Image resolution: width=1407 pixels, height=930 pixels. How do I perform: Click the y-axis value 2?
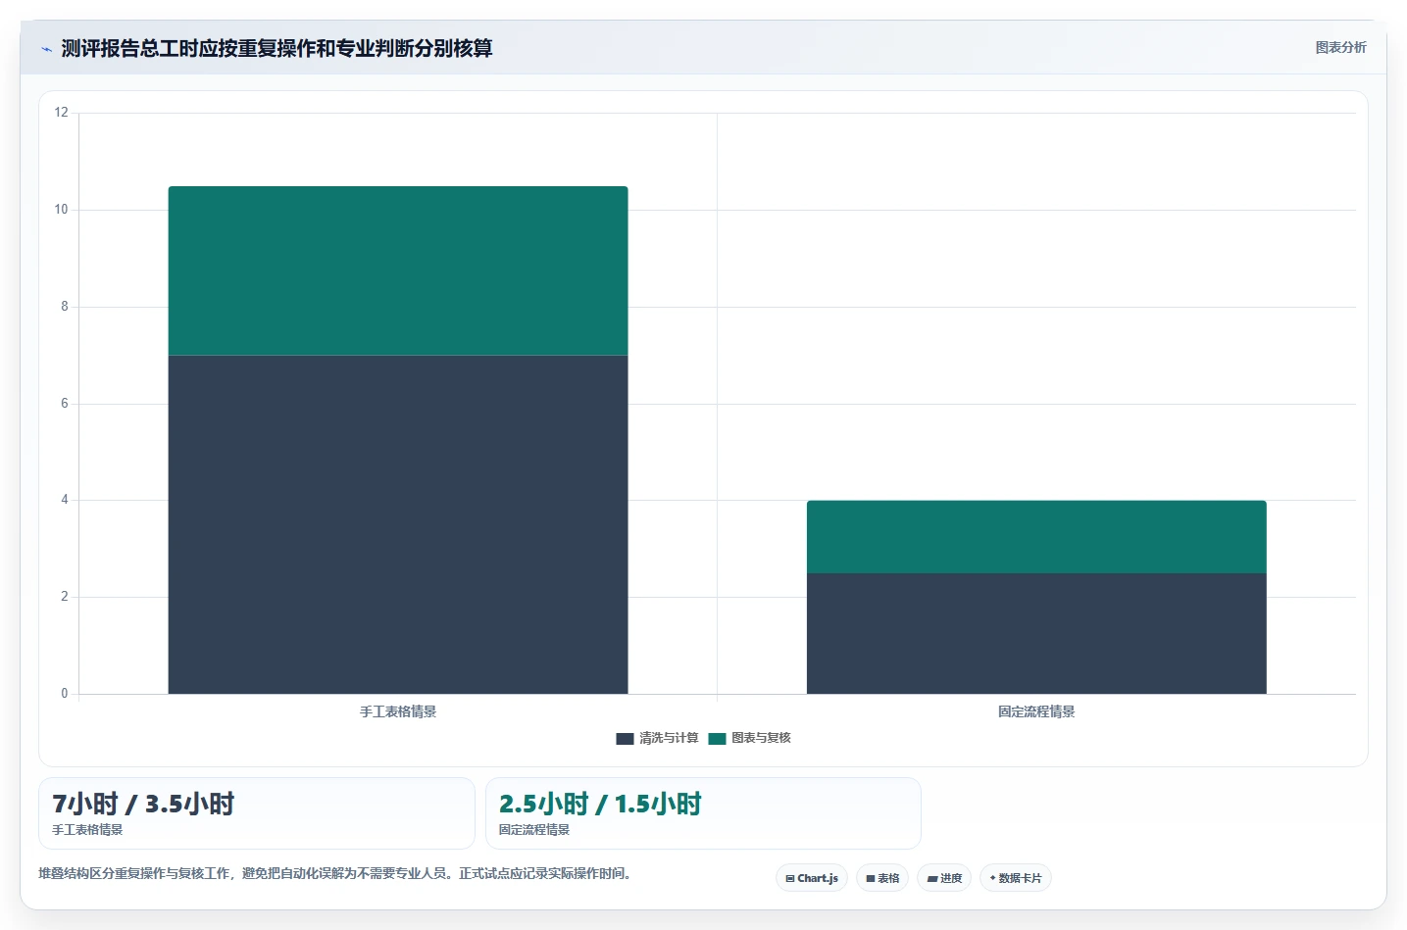click(x=65, y=597)
